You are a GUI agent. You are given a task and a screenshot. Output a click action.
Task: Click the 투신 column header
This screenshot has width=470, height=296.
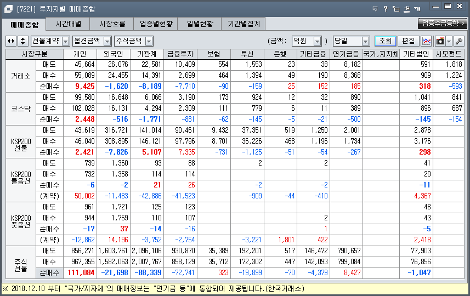tap(247, 54)
